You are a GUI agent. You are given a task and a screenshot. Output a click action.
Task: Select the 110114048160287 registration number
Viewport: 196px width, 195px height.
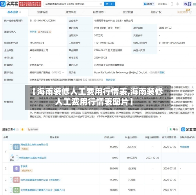[x=104, y=43]
